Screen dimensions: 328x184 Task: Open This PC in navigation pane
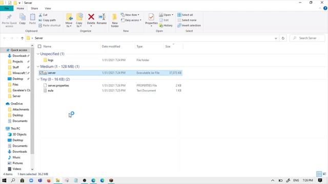click(15, 128)
